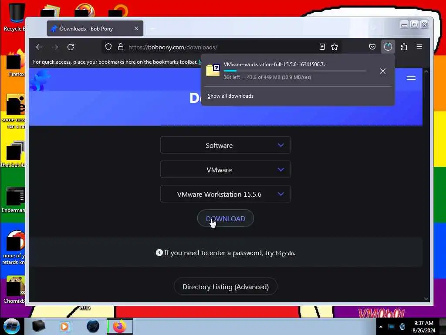
Task: Select the Downloads - Bob Pony tab
Action: coord(95,28)
